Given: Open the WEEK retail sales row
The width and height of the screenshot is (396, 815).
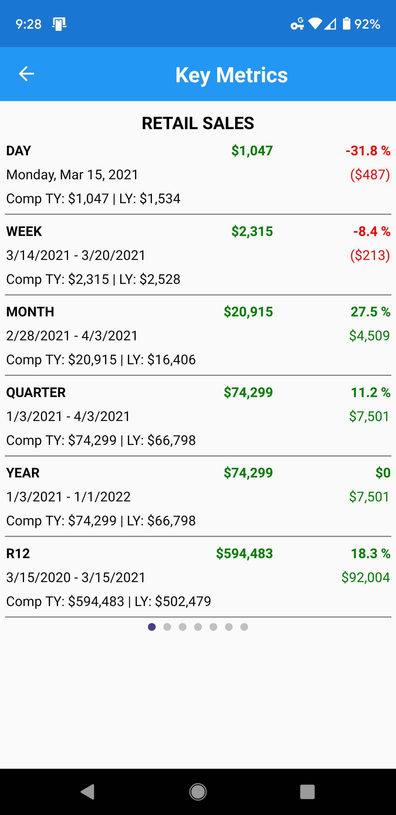Looking at the screenshot, I should pos(198,255).
